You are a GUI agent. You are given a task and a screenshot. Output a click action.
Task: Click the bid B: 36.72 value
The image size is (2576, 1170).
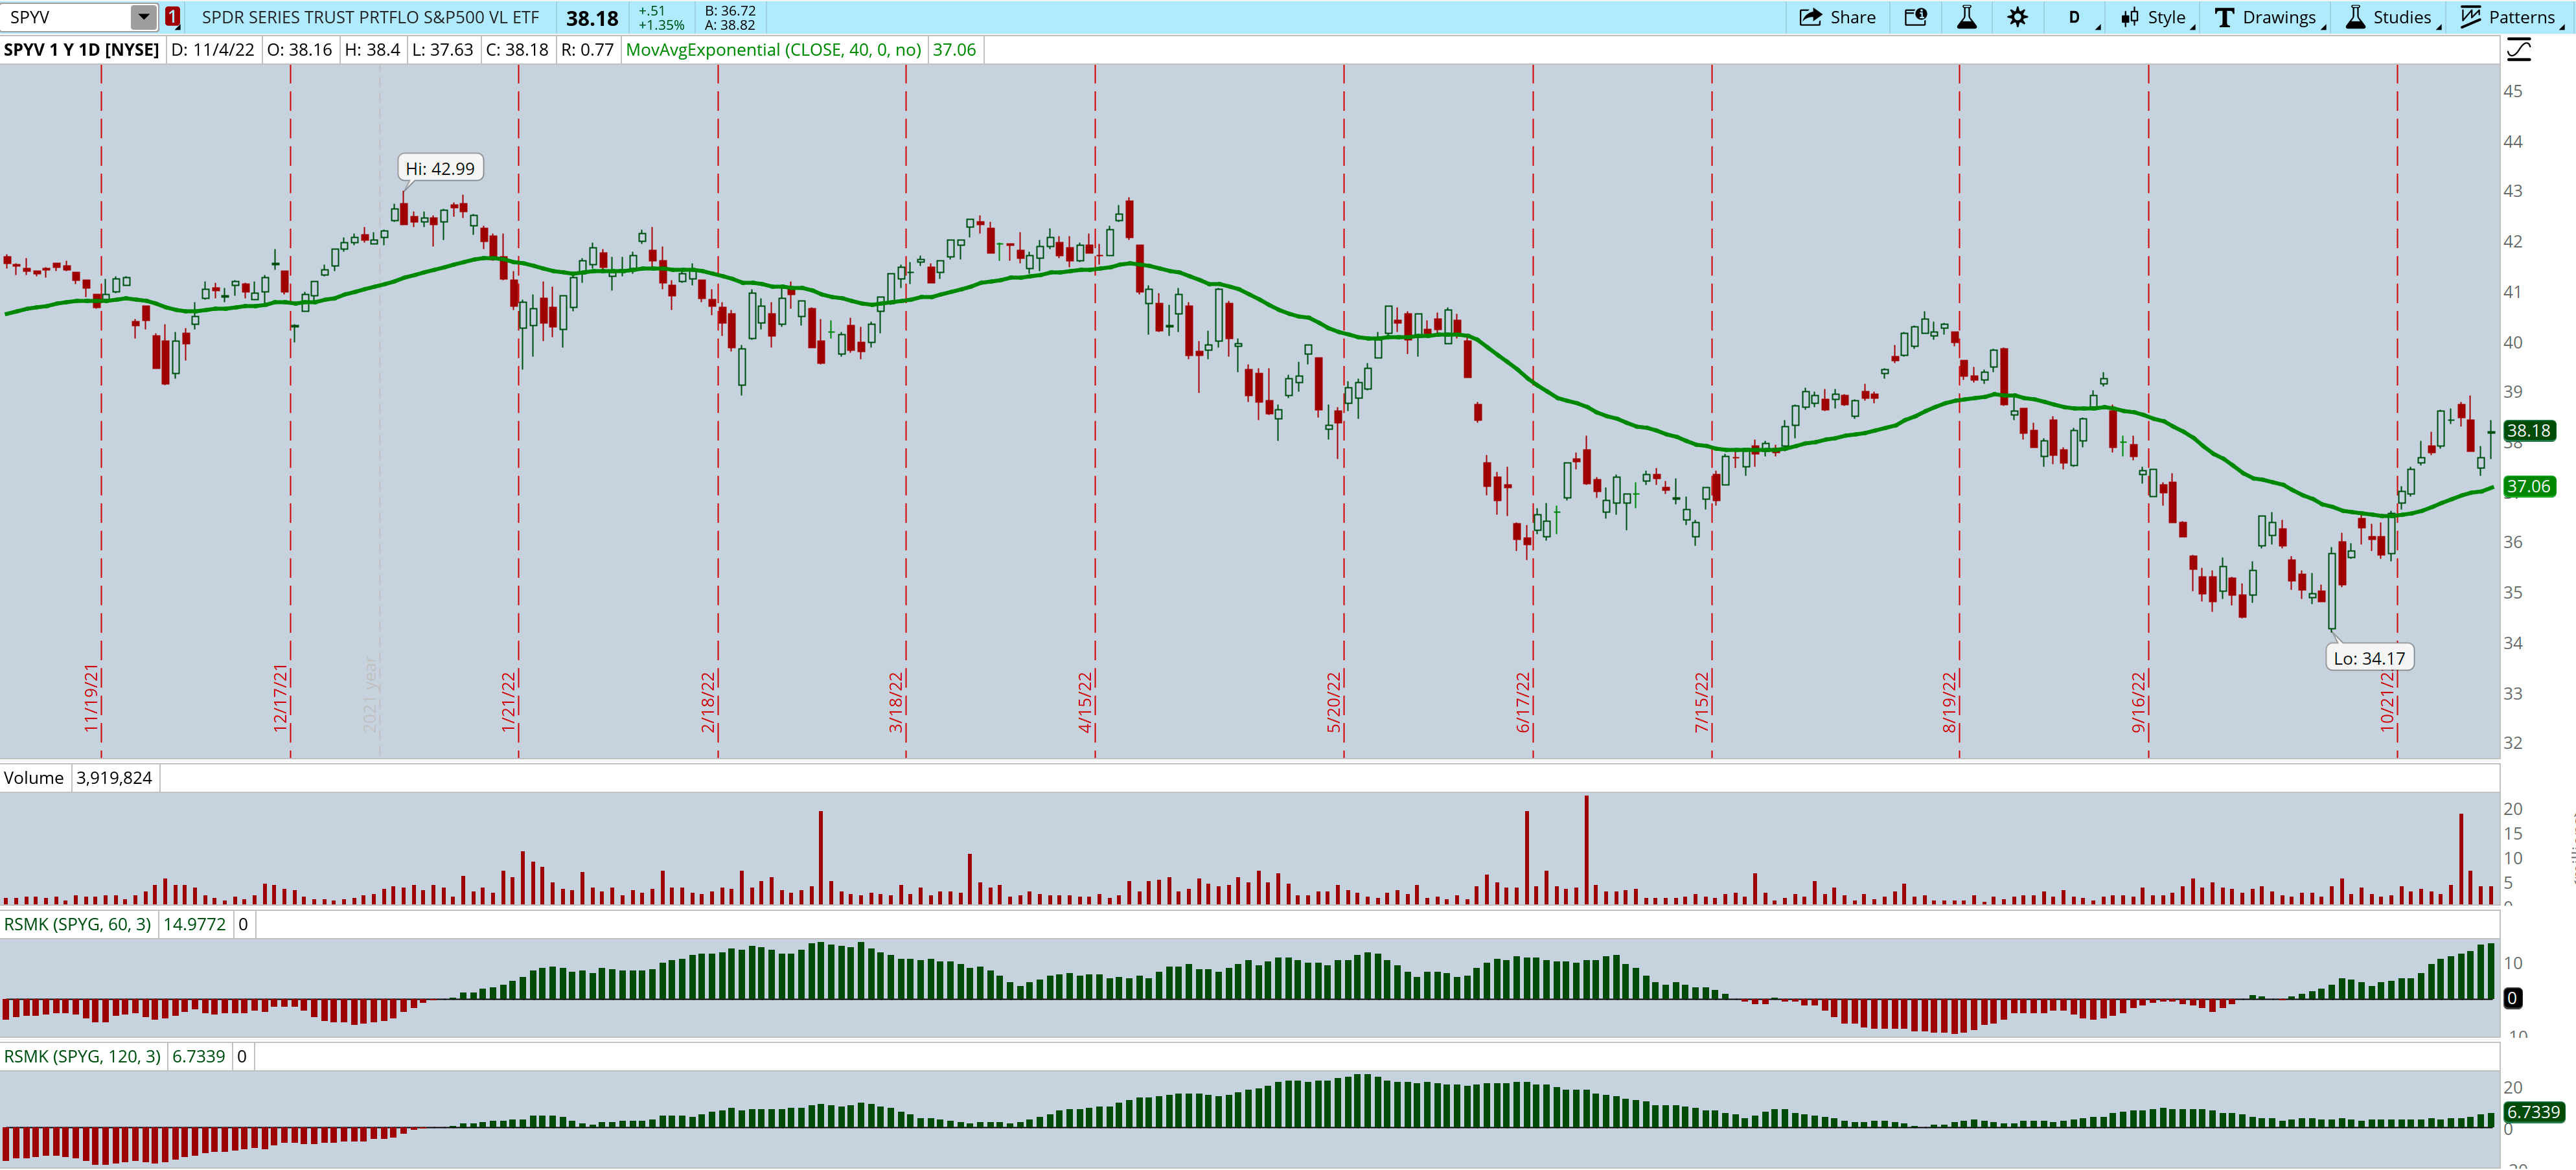(x=730, y=11)
